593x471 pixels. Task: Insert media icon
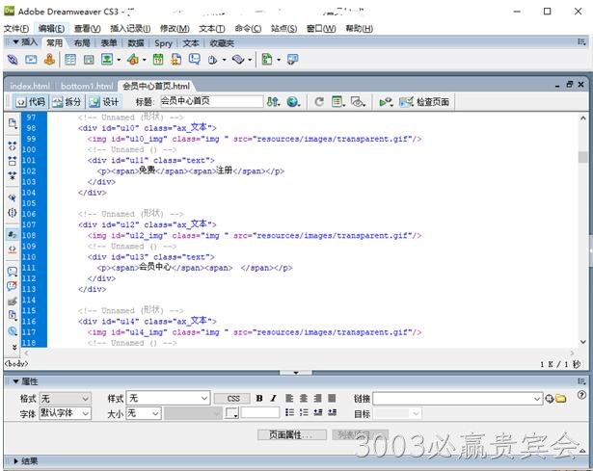(133, 60)
